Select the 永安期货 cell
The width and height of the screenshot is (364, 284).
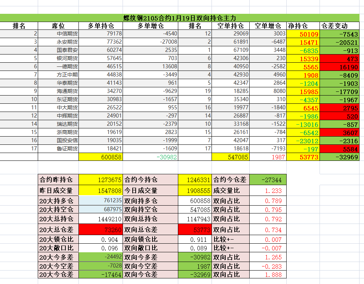pos(58,42)
